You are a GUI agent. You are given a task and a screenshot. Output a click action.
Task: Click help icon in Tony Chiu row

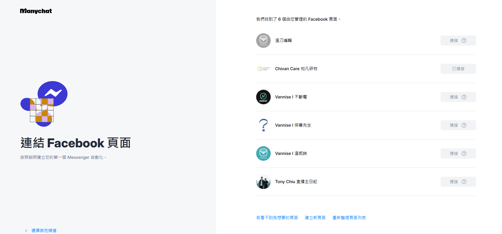click(464, 182)
